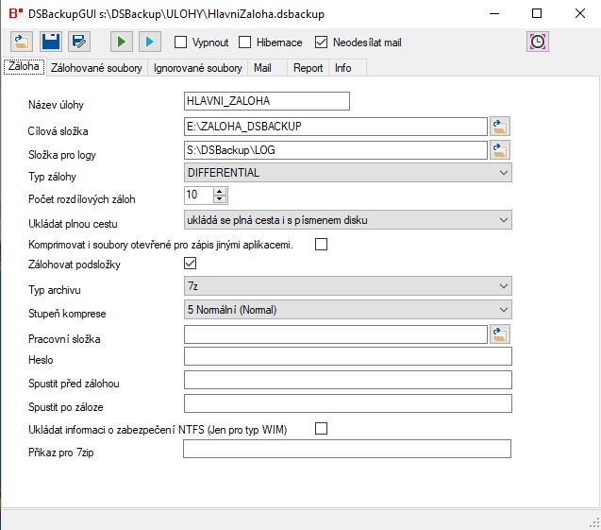Increase Počet rozdílových záloh with up arrow
Screen dimensions: 601x530
point(220,191)
